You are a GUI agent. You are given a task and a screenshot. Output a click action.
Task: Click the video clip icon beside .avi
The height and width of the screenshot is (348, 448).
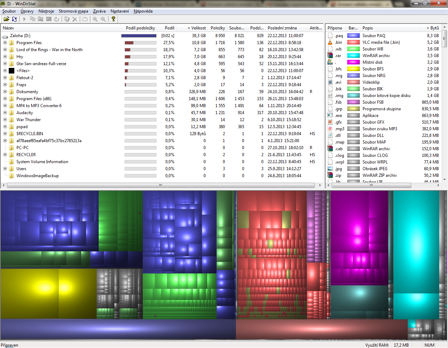pos(330,82)
